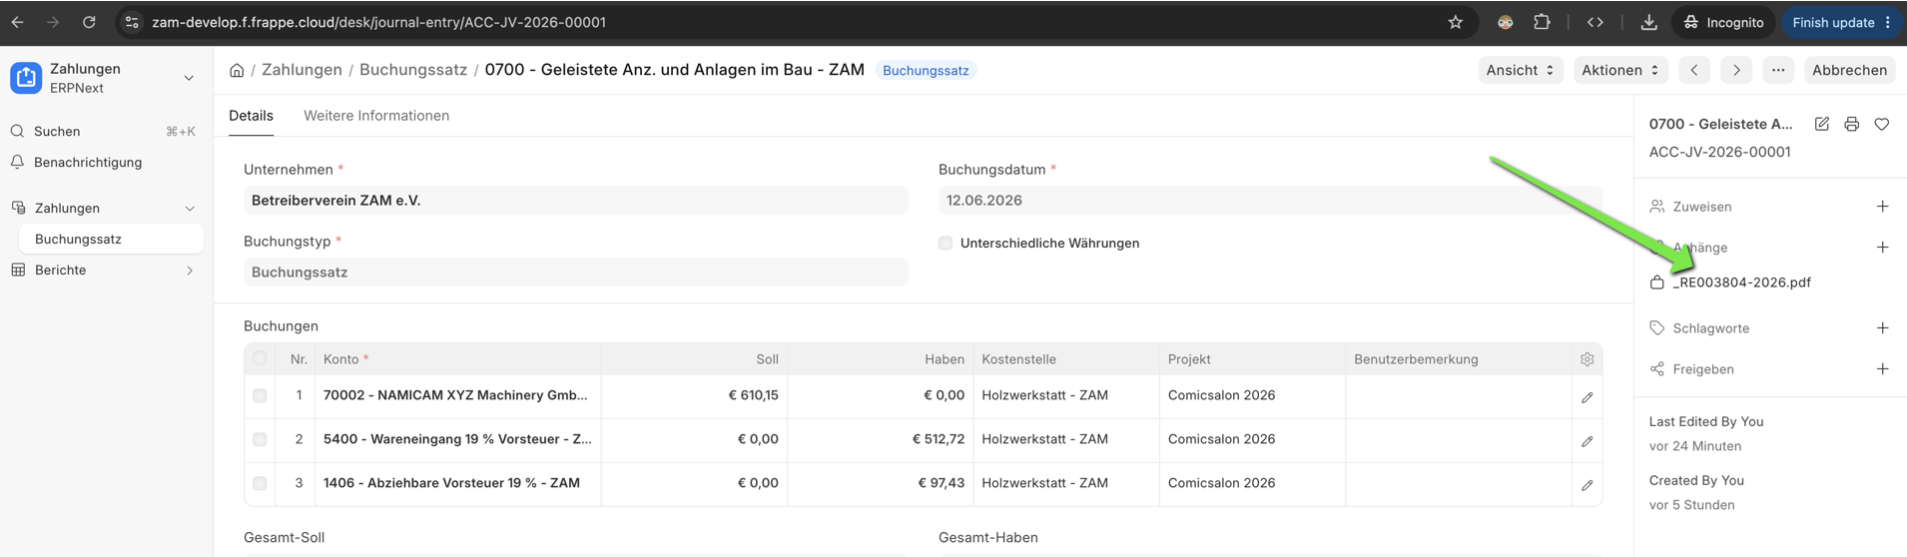Select Buchungssatz sidebar item
The width and height of the screenshot is (1907, 557).
coord(110,239)
